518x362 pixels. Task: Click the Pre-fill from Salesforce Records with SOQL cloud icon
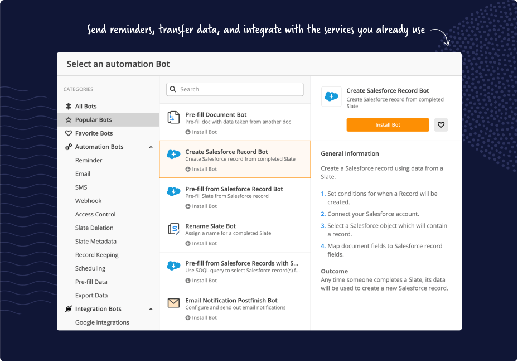pyautogui.click(x=173, y=266)
